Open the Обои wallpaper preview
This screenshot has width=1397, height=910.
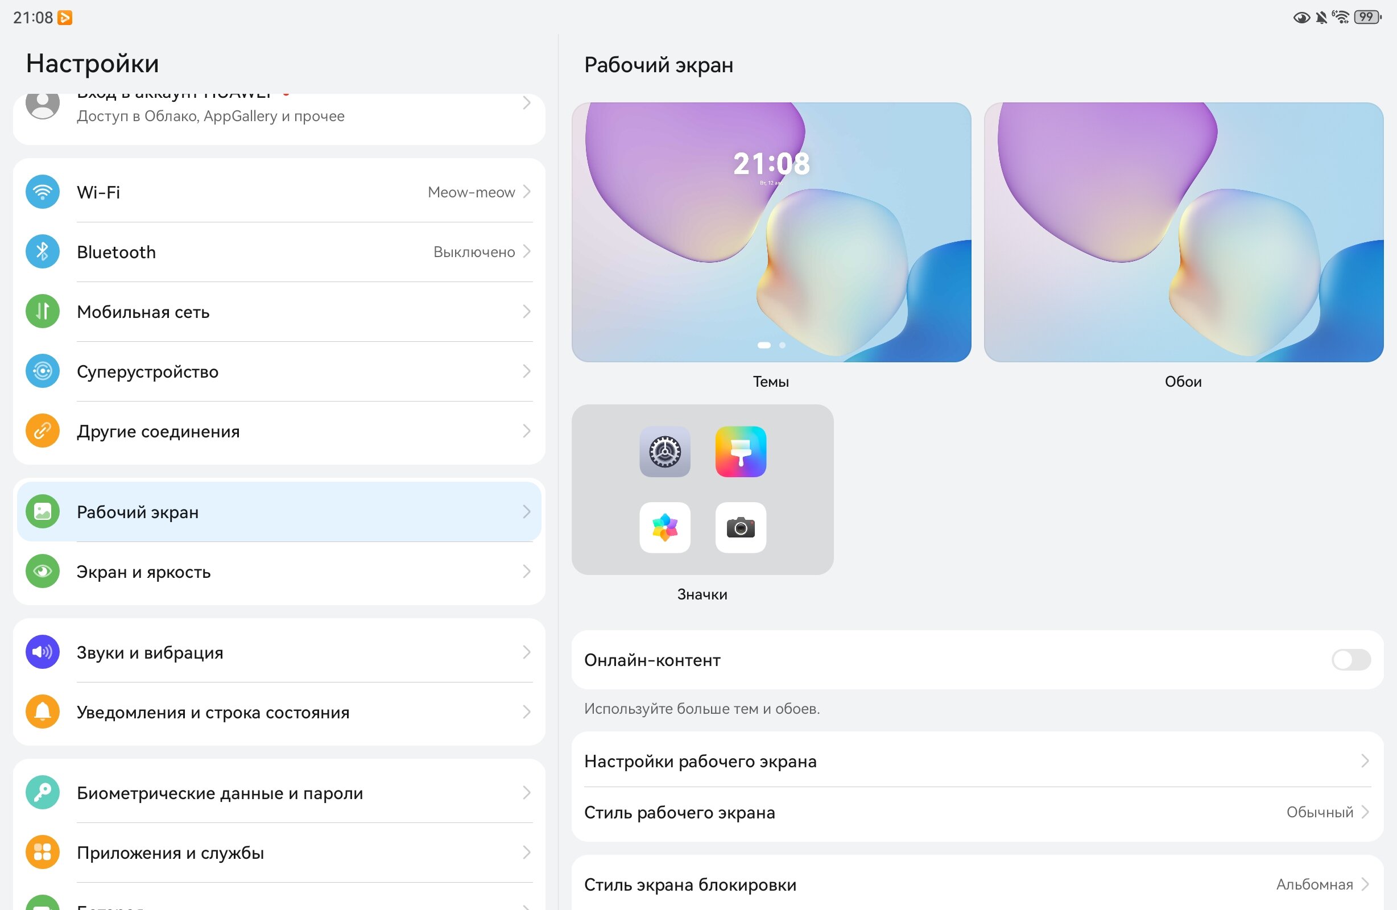(x=1183, y=233)
